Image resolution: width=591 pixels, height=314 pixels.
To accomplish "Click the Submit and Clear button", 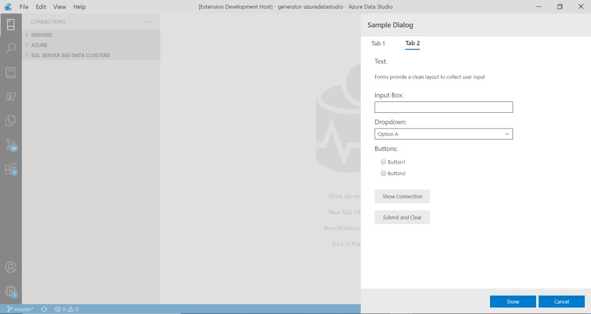I will point(402,217).
